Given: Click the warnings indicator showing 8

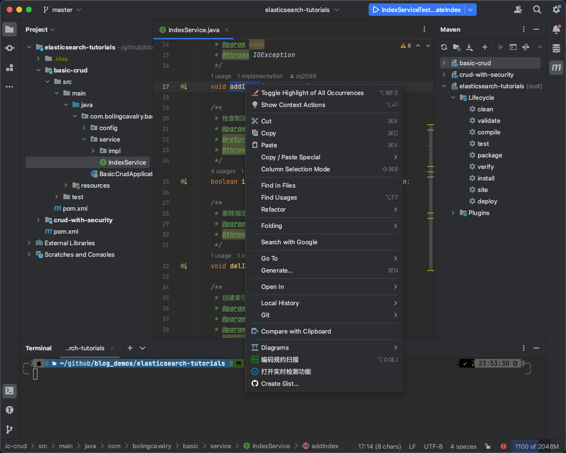Looking at the screenshot, I should pos(406,46).
